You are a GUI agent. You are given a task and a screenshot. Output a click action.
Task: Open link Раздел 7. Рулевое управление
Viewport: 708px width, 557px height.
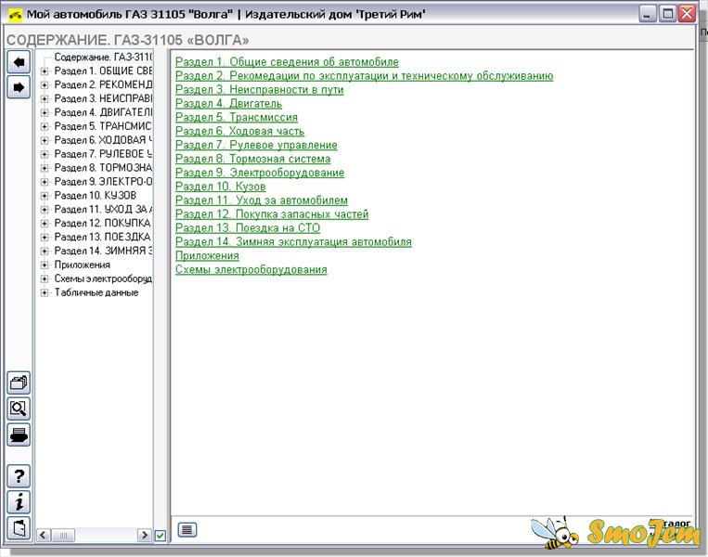[256, 145]
